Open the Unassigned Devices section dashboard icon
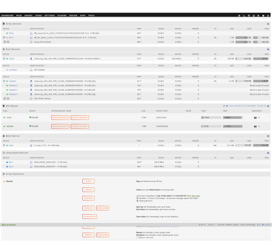Screen dimensions: 272x245 pyautogui.click(x=268, y=153)
